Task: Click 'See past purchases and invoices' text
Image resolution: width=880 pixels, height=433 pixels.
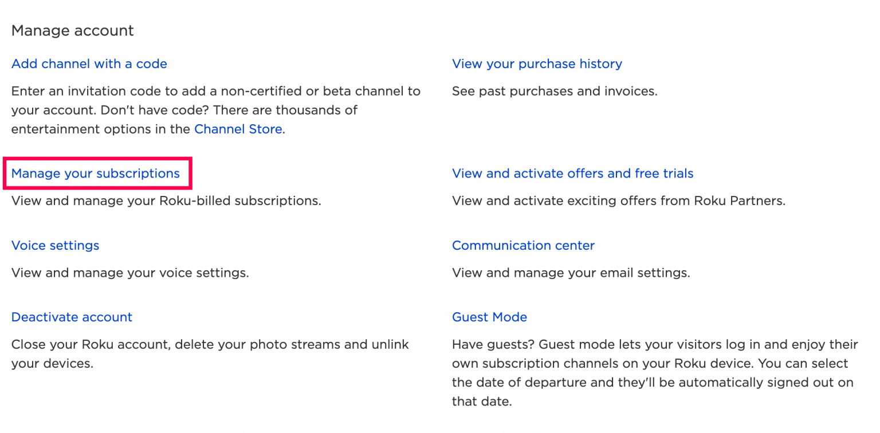Action: (554, 91)
